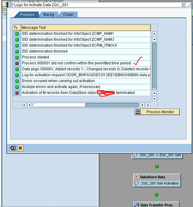Open the Backg tab

click(49, 15)
